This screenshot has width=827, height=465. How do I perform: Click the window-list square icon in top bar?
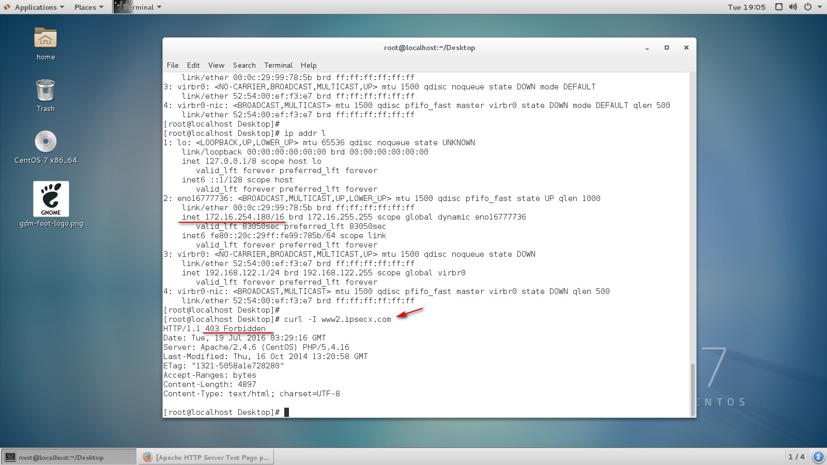779,7
